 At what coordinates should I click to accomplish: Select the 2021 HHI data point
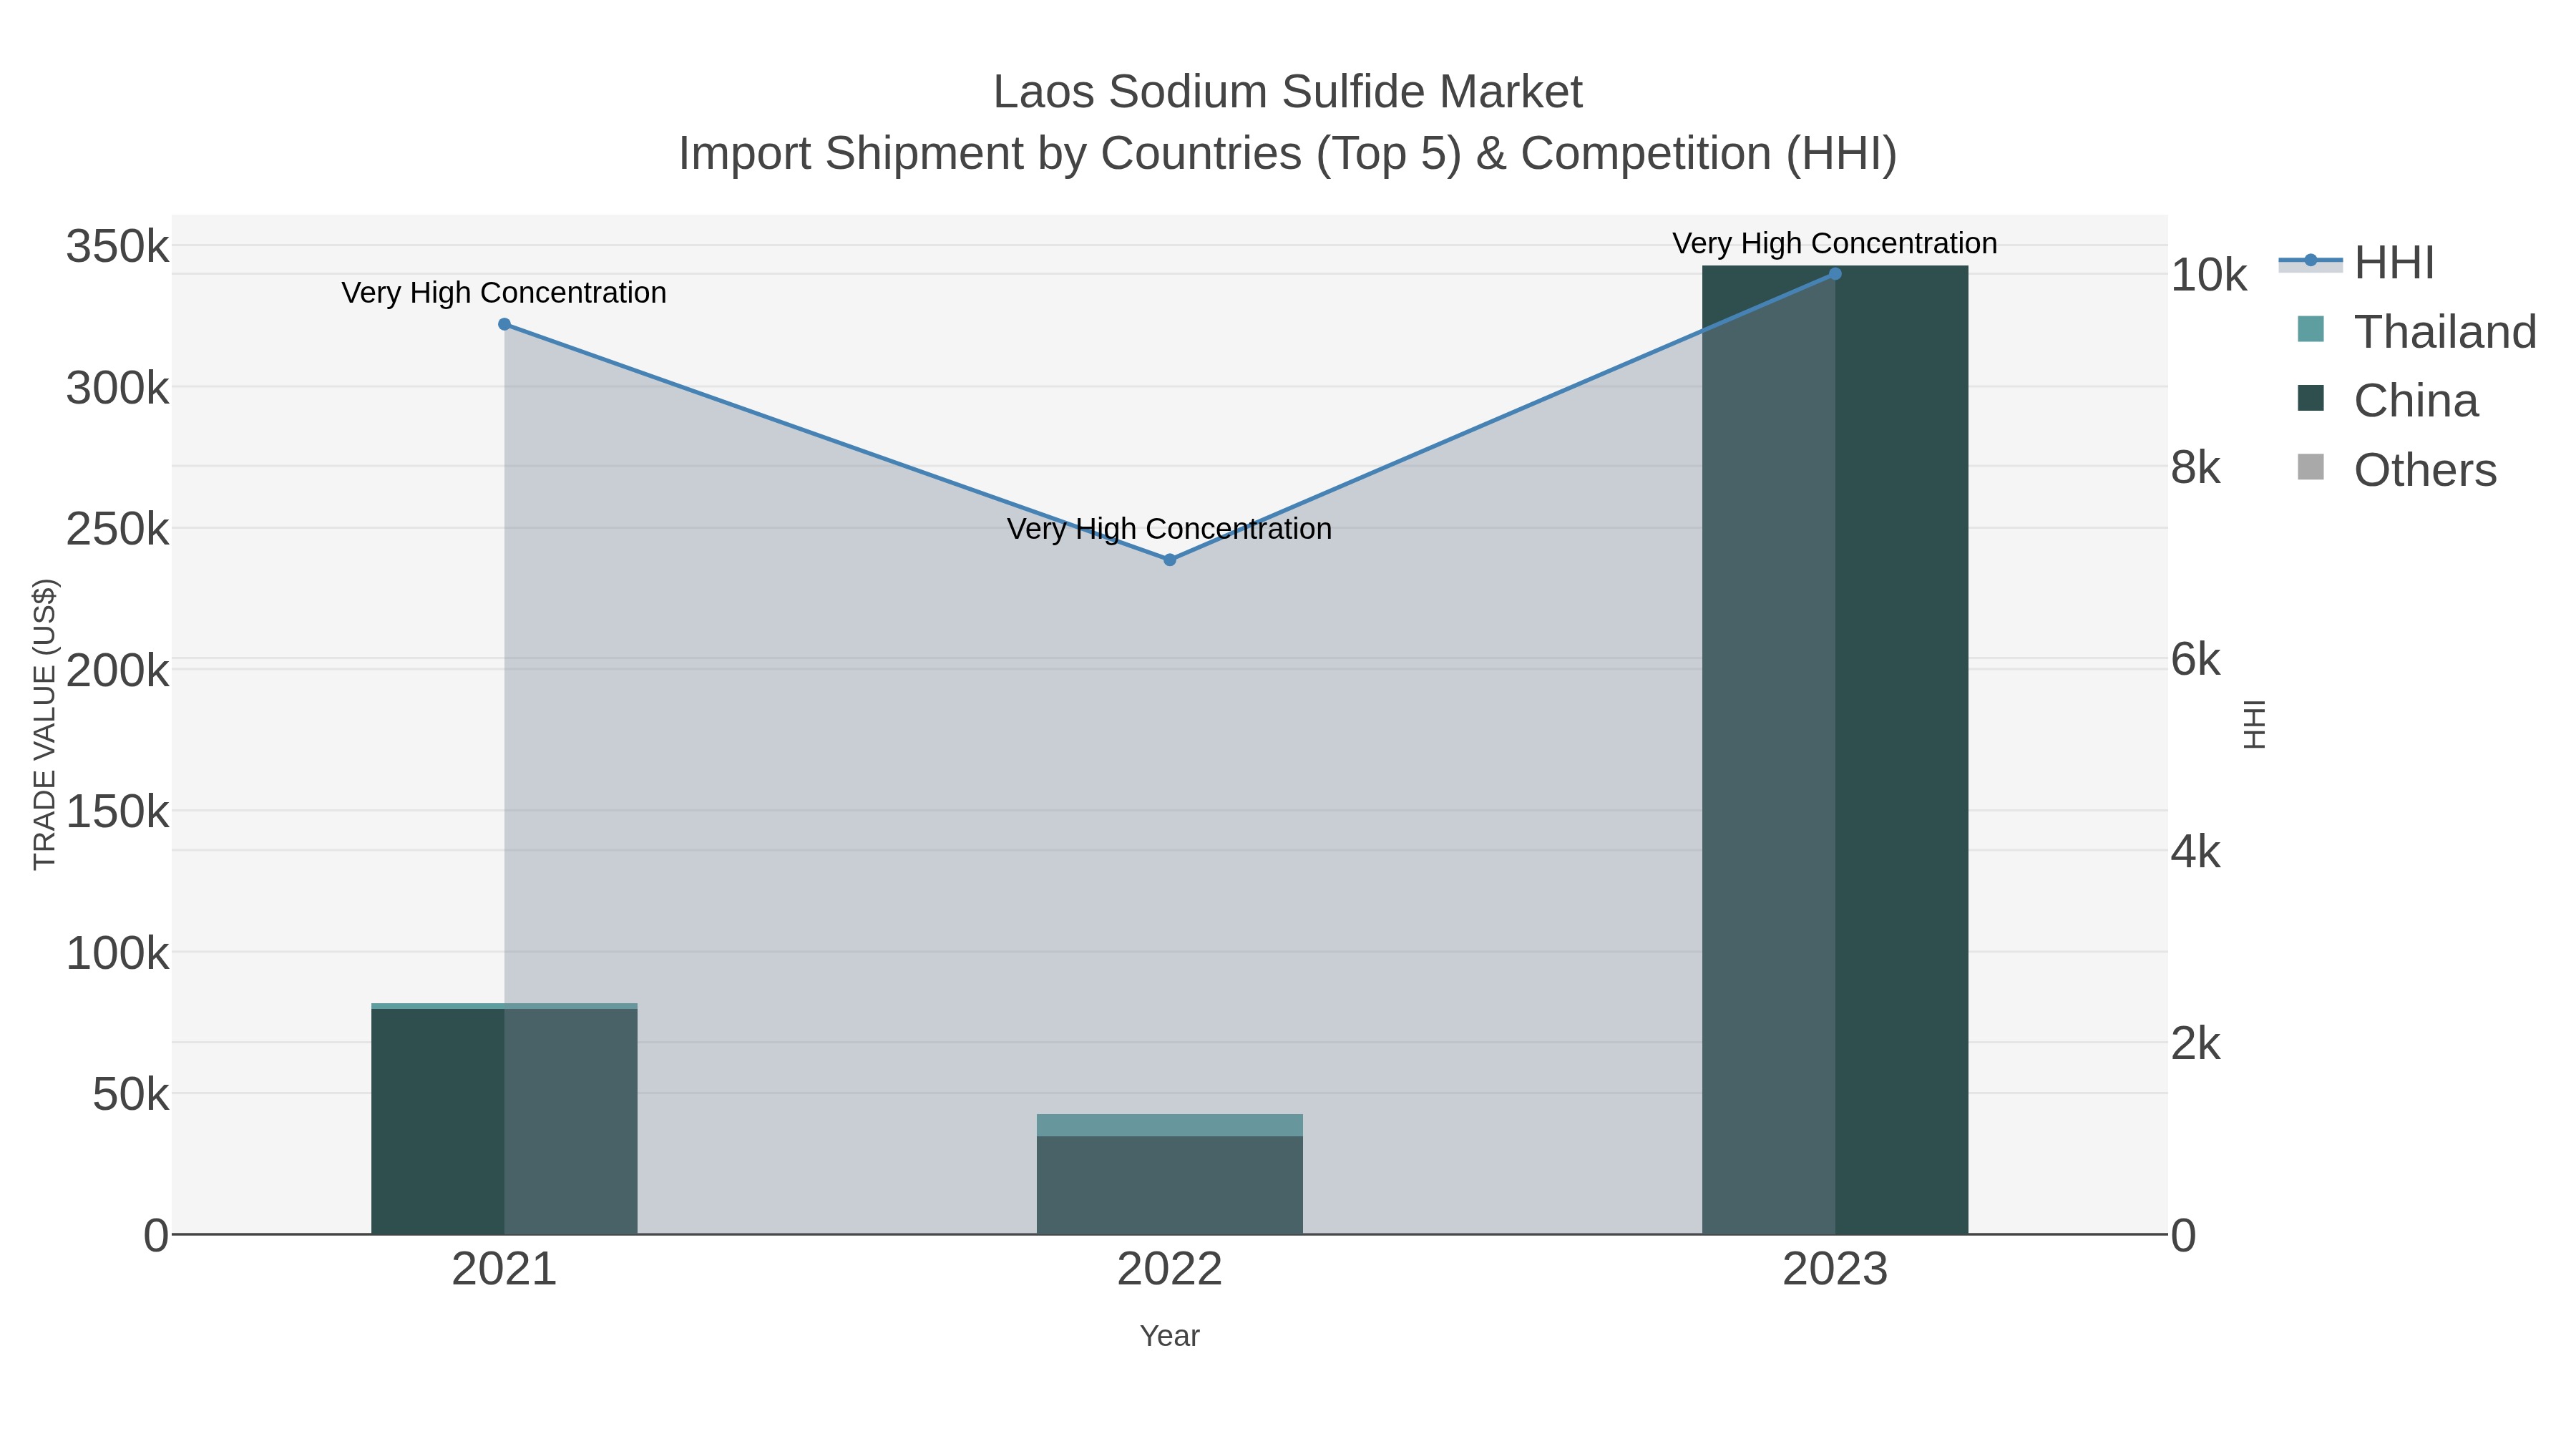(504, 324)
